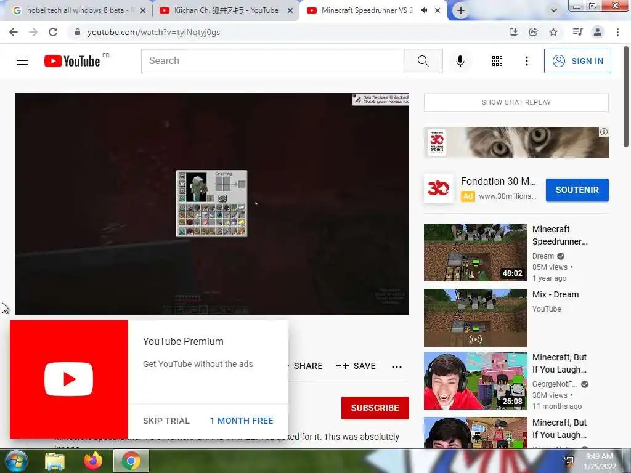
Task: Go to the YouTube home logo
Action: [x=72, y=61]
